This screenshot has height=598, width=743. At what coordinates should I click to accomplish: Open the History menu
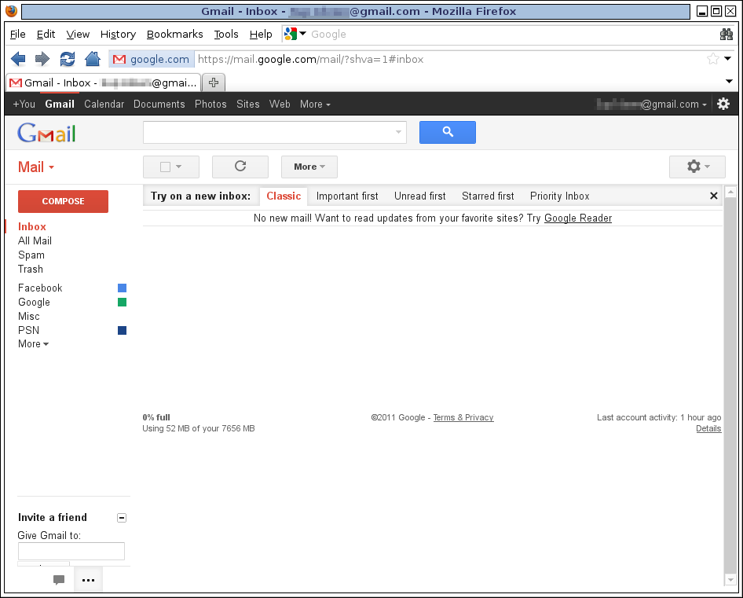pyautogui.click(x=118, y=34)
